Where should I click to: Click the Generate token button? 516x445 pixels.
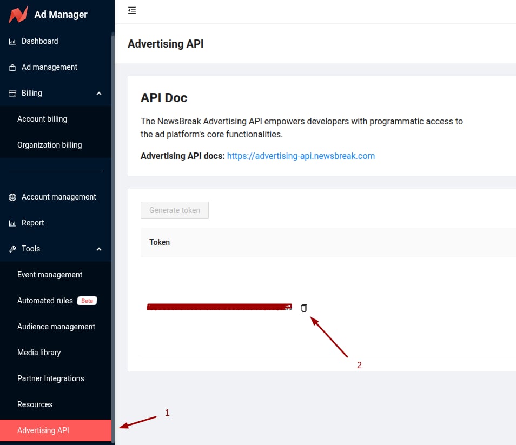[x=174, y=210]
